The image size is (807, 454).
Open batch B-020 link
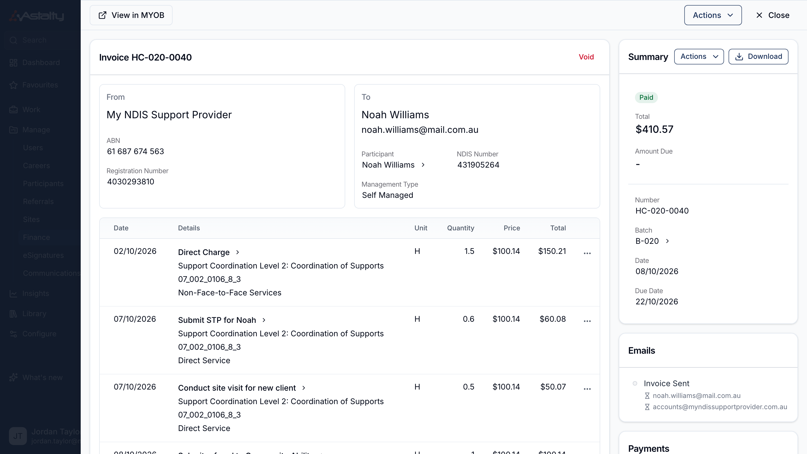click(652, 241)
